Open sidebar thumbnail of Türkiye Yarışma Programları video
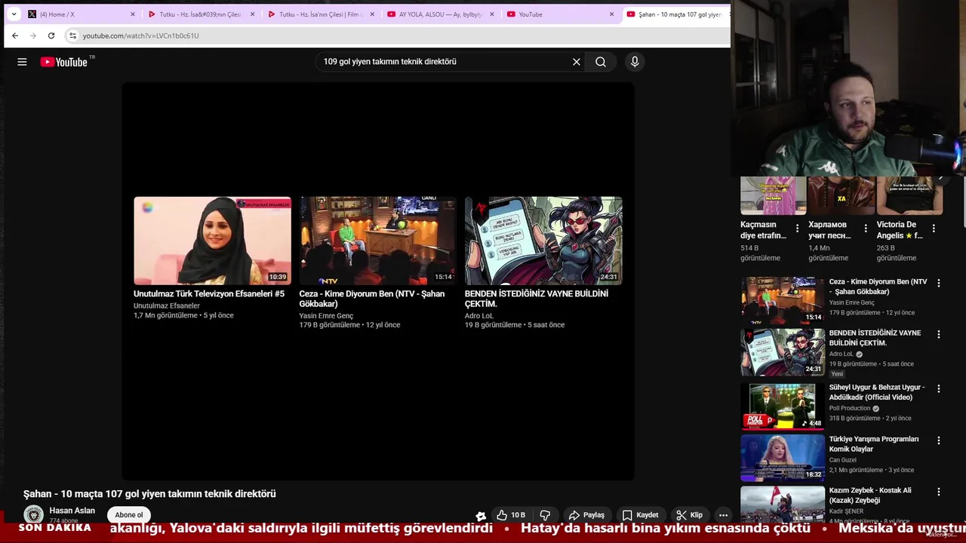966x543 pixels. point(783,457)
